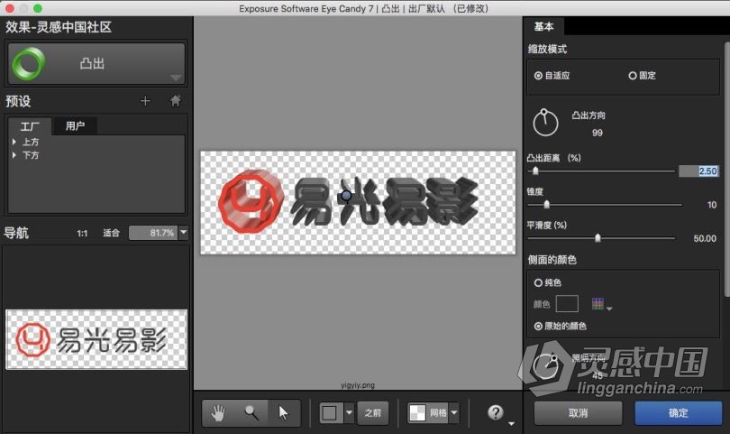Image resolution: width=730 pixels, height=434 pixels.
Task: Click the 81.7% zoom input field
Action: pos(153,232)
